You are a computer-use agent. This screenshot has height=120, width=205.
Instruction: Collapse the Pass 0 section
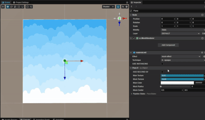point(131,68)
